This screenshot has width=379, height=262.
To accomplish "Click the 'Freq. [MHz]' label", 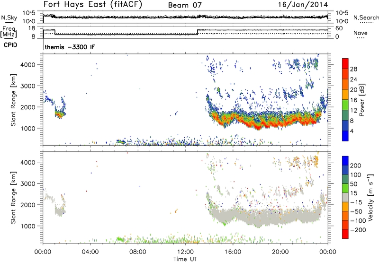I will click(9, 32).
